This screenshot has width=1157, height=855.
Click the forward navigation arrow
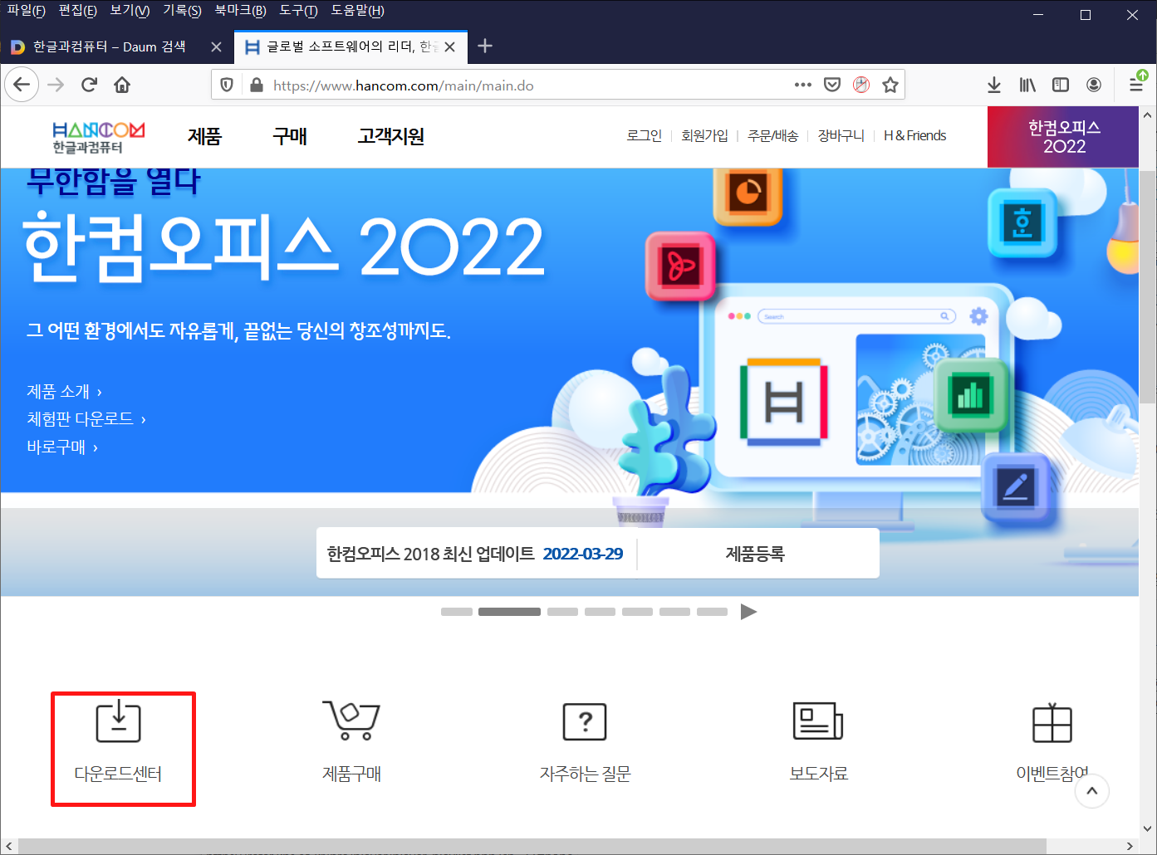[56, 85]
